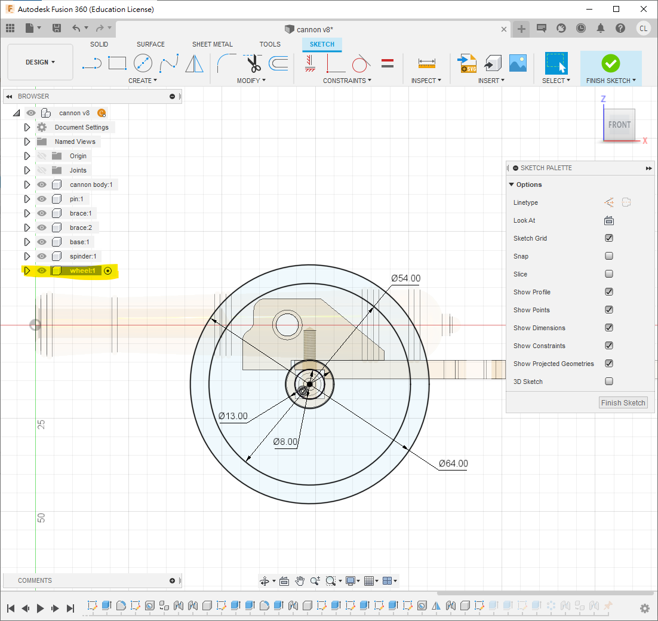The height and width of the screenshot is (621, 658).
Task: Enable the 3D Sketch checkbox
Action: [609, 382]
